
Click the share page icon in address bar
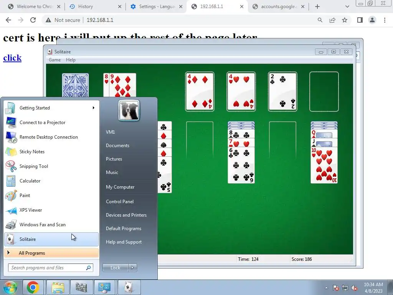click(x=332, y=20)
